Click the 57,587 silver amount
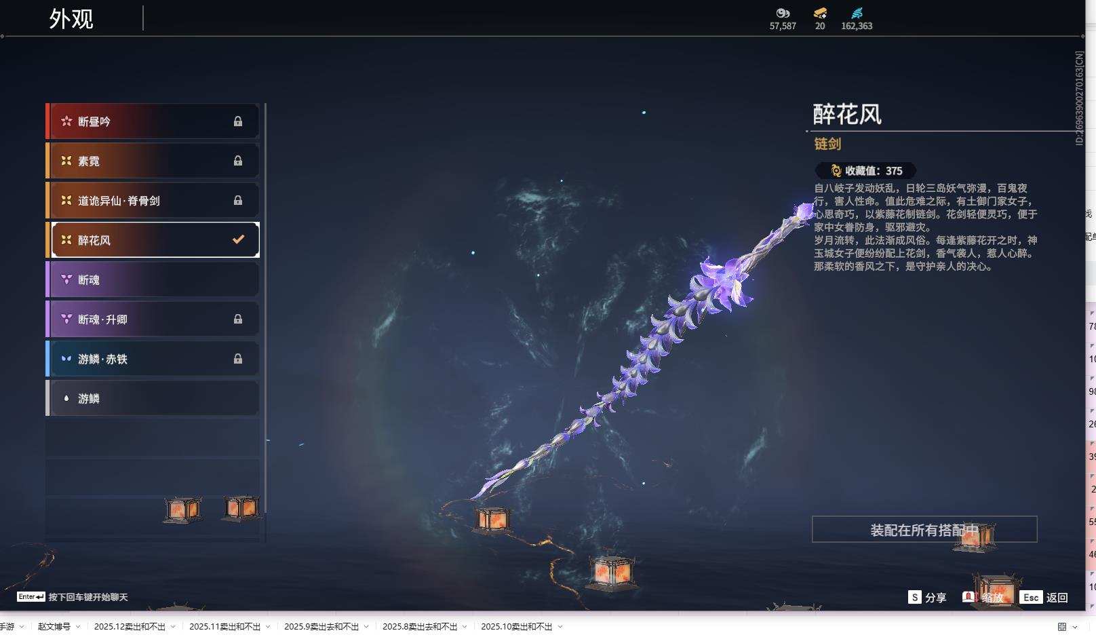Viewport: 1096px width, 637px height. [783, 26]
